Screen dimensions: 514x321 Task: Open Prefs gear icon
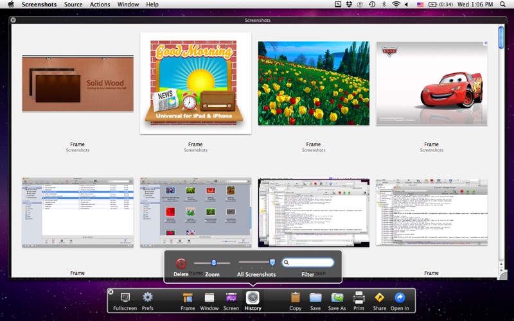click(x=147, y=298)
